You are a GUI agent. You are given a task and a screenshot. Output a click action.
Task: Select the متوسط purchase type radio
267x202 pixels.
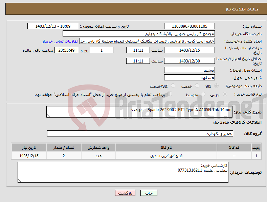coord(203,94)
